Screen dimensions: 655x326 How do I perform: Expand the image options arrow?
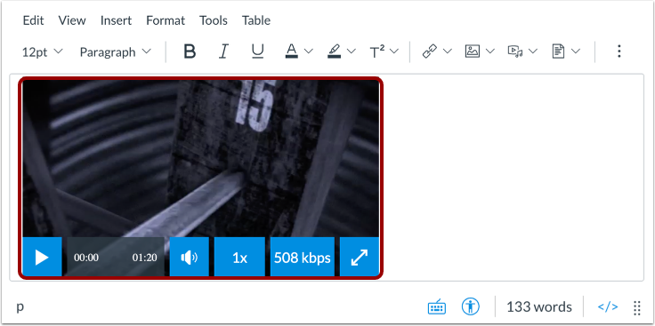(x=490, y=52)
